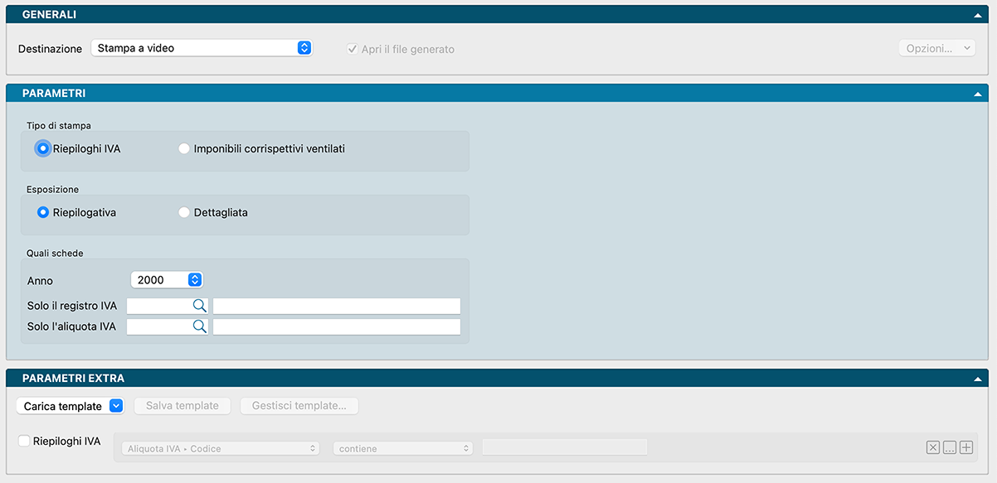Select the Riepiloghi IVA radio button

tap(43, 149)
